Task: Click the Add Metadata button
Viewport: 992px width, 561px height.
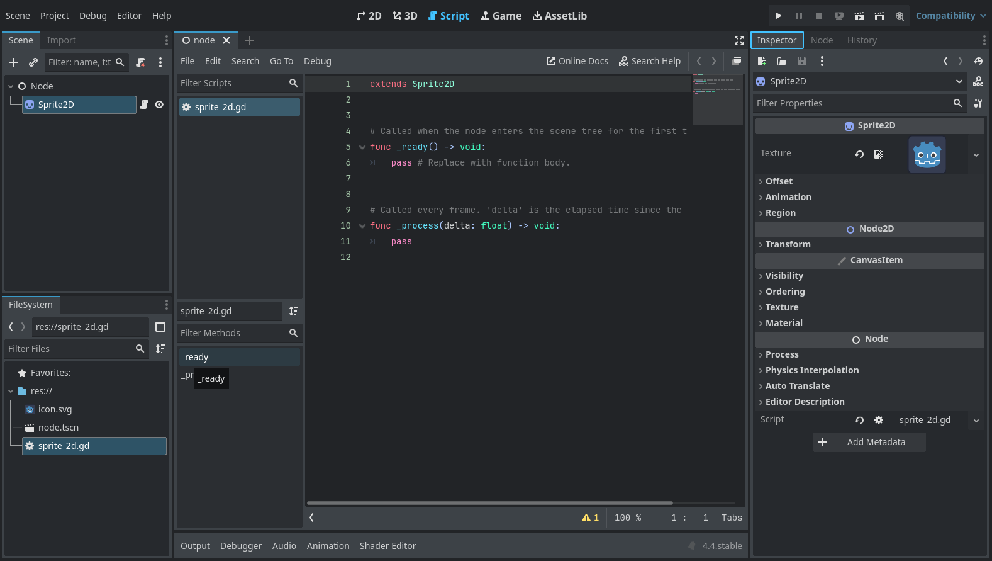Action: pyautogui.click(x=869, y=442)
